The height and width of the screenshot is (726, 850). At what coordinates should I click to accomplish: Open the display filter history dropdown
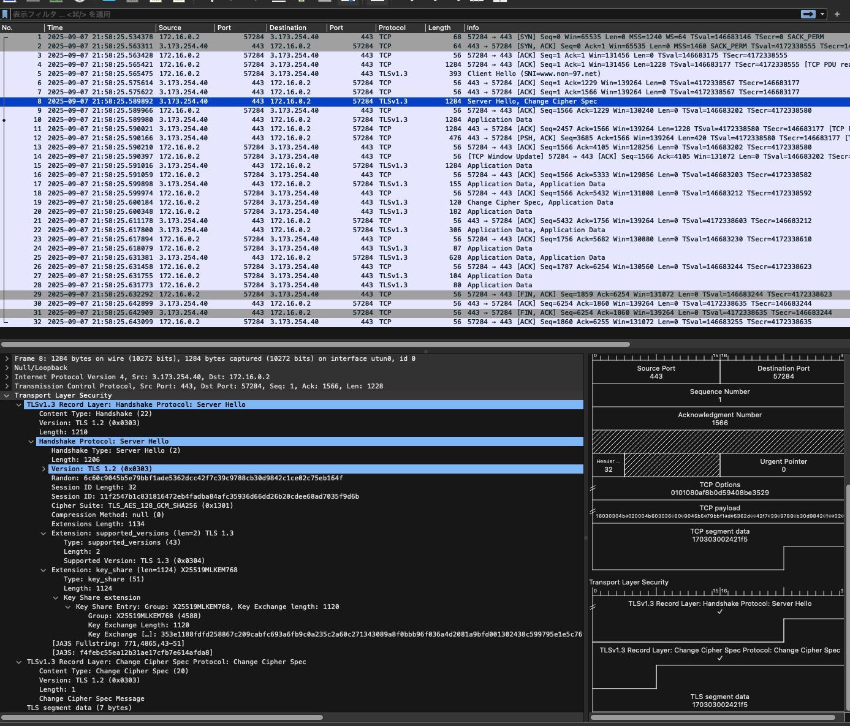point(822,14)
